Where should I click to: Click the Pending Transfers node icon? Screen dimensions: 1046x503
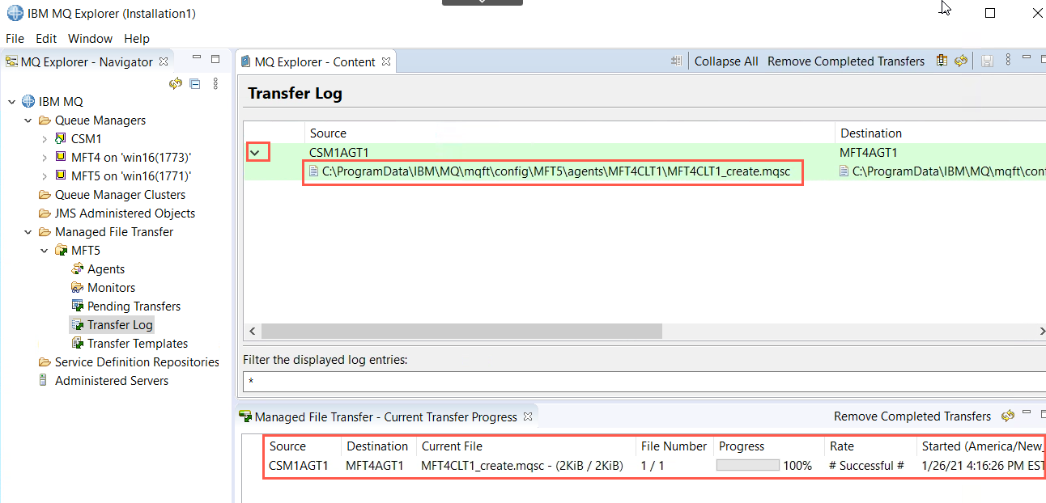[78, 306]
